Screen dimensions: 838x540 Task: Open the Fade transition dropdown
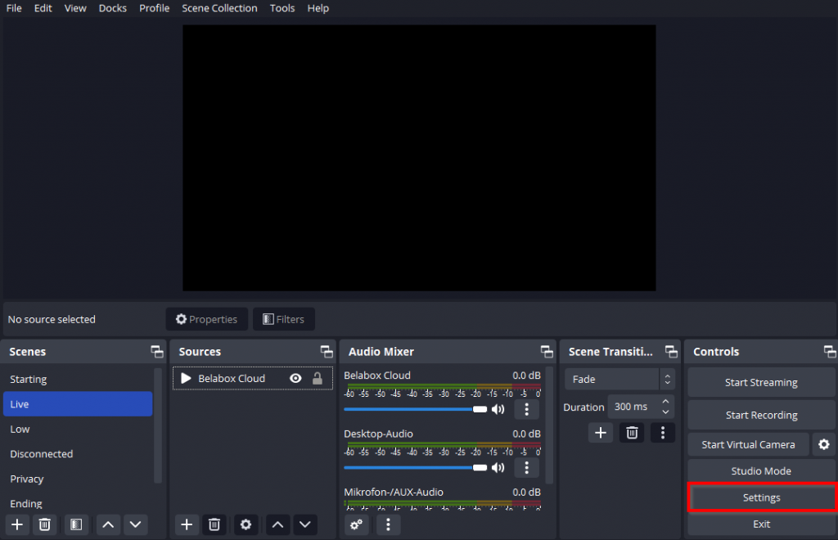(x=619, y=380)
